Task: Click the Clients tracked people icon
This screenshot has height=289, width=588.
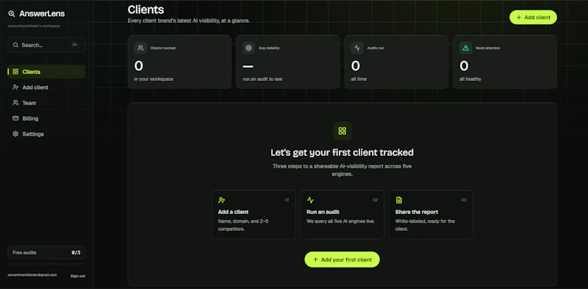Action: (x=140, y=48)
